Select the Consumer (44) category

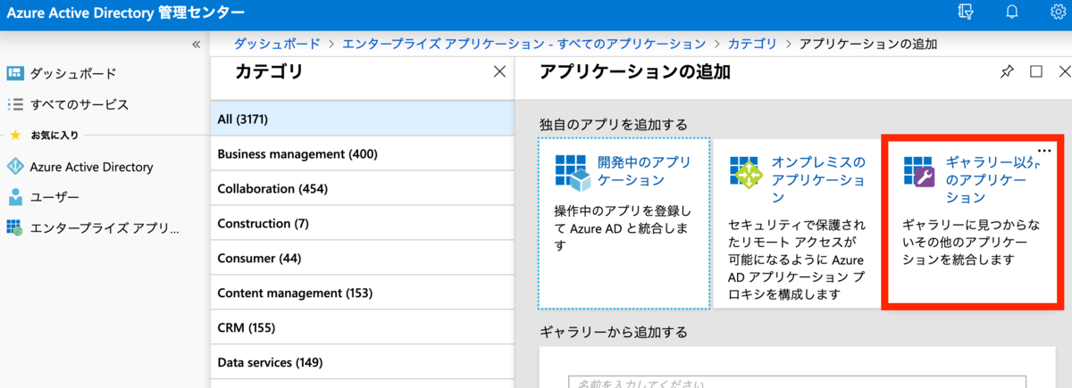tap(363, 259)
